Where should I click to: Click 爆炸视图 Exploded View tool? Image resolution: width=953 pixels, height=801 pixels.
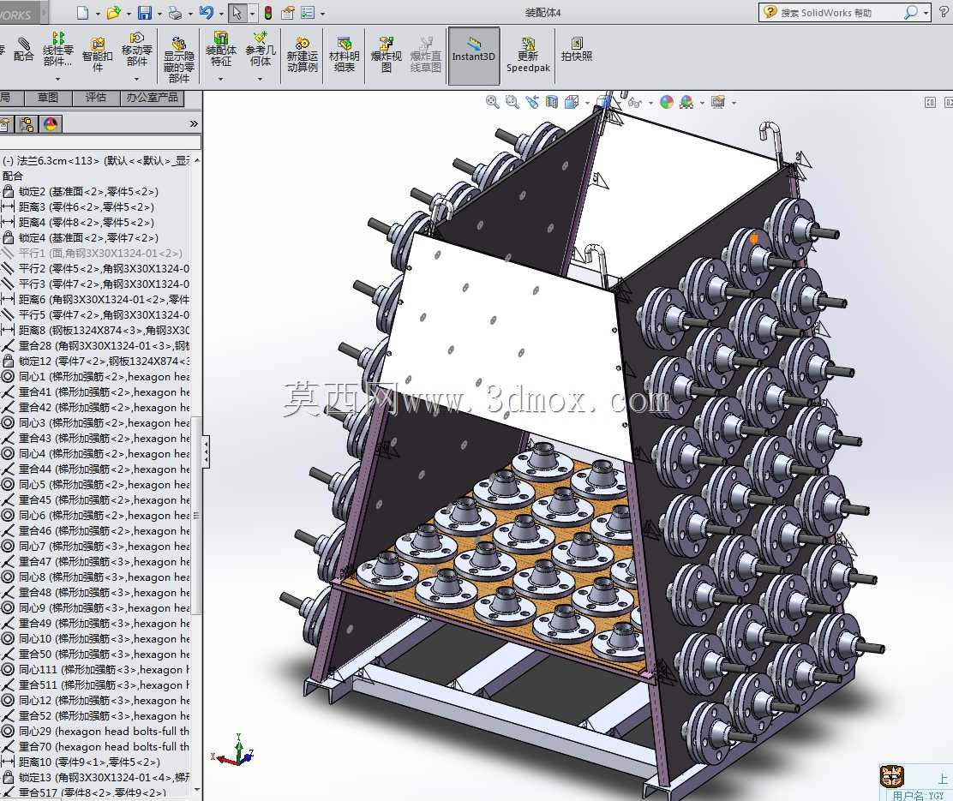coord(386,53)
